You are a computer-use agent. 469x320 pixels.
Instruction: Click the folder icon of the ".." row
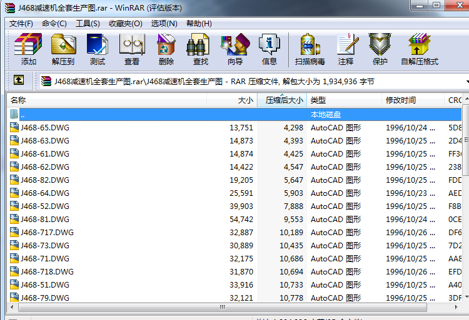(14, 114)
